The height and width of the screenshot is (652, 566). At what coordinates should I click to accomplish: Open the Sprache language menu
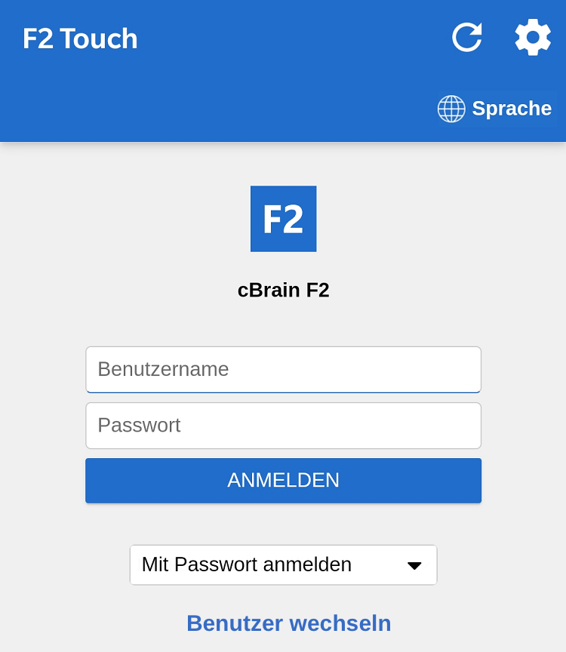coord(495,109)
